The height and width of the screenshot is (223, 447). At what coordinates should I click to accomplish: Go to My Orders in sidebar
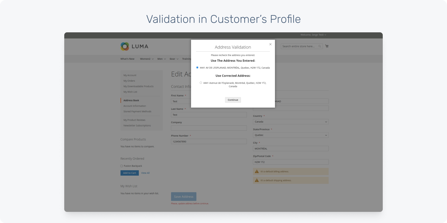[x=129, y=81]
